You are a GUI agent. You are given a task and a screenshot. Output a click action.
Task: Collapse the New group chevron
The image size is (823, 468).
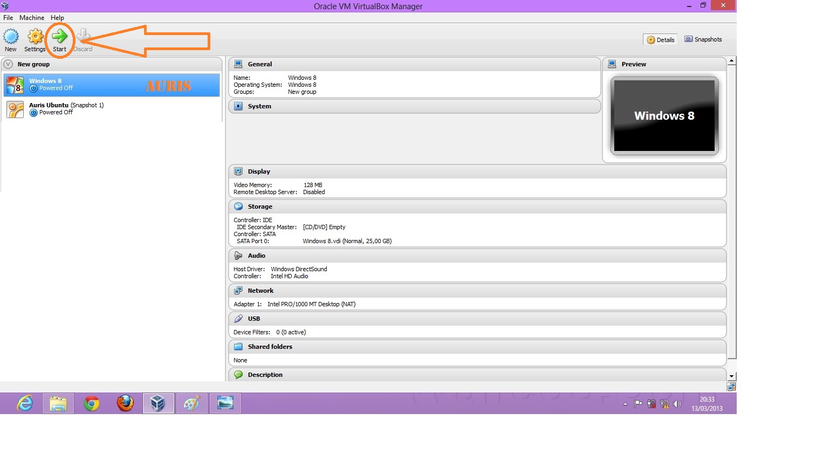click(8, 64)
